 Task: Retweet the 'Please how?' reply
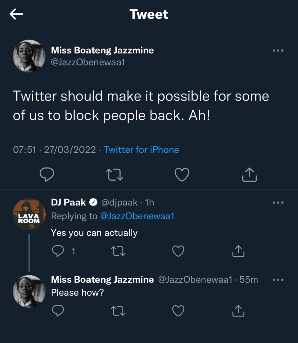pyautogui.click(x=118, y=311)
